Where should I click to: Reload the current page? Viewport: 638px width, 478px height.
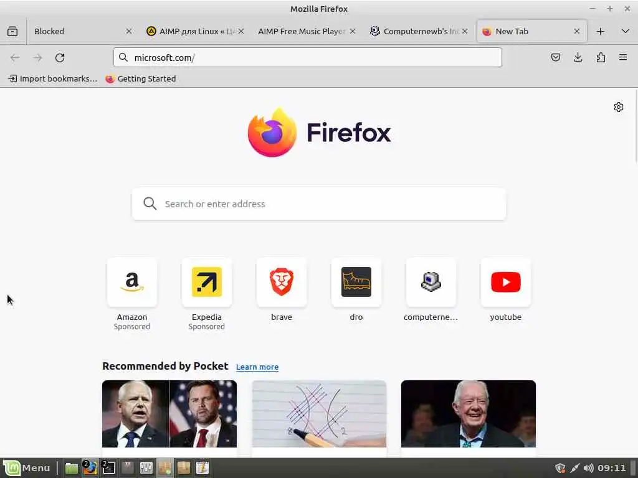[x=60, y=58]
